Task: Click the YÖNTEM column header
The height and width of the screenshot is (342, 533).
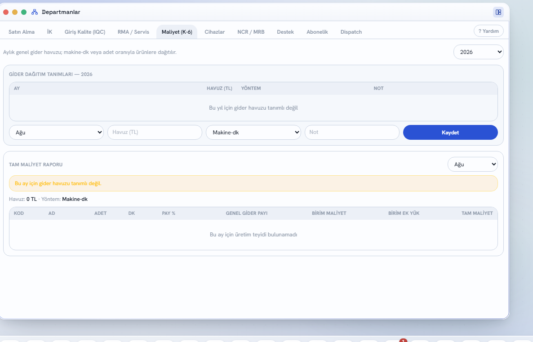Action: 251,89
